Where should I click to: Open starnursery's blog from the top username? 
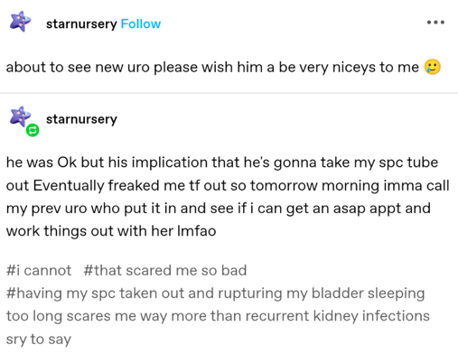(81, 24)
